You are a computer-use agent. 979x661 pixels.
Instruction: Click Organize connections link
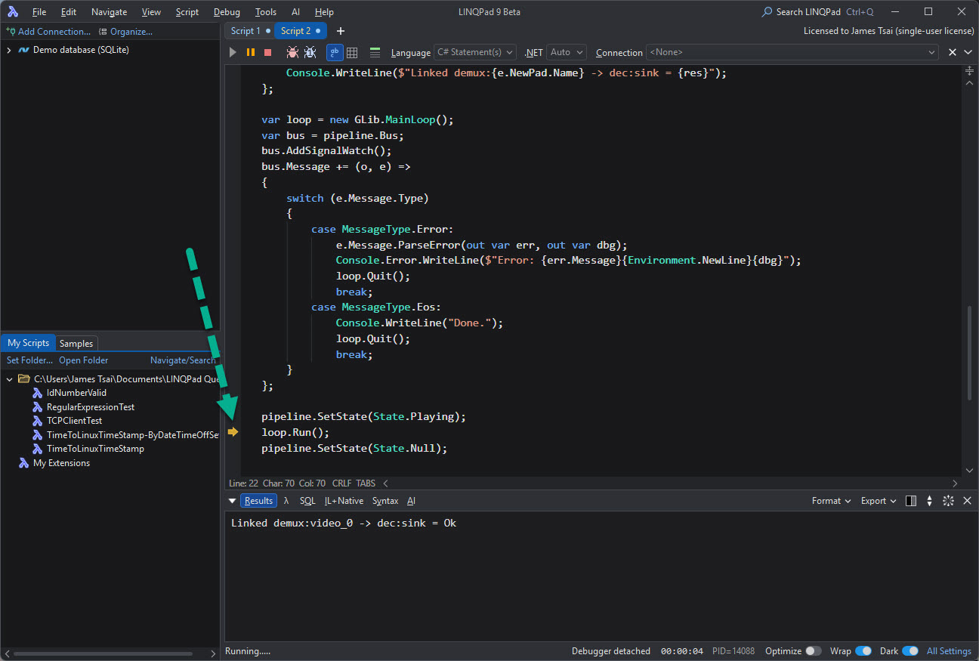(x=125, y=32)
